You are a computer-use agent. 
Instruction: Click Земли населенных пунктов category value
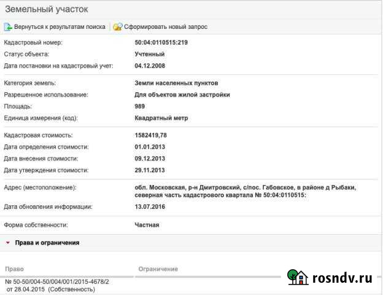[x=176, y=83]
